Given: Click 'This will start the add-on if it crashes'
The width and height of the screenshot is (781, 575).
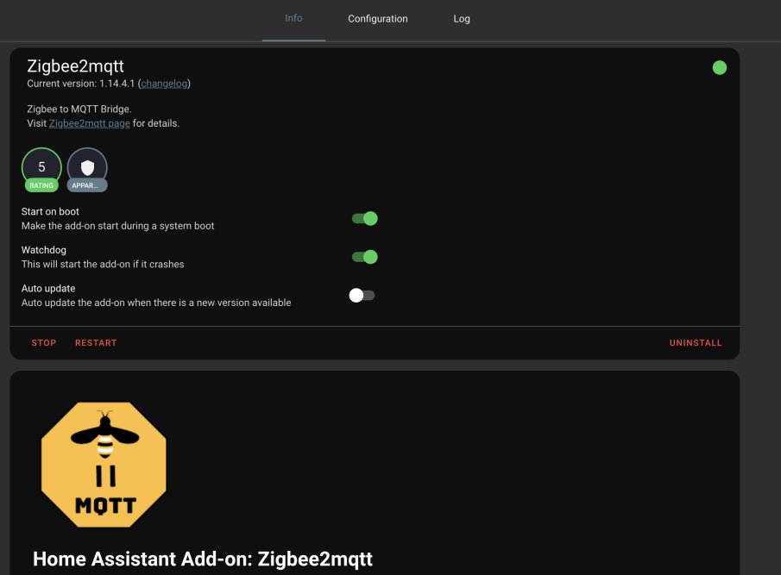Looking at the screenshot, I should coord(103,264).
